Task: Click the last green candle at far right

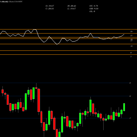Action: [x=124, y=107]
